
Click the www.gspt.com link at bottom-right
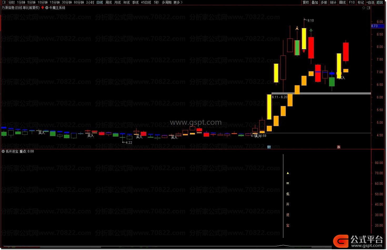click(366, 246)
